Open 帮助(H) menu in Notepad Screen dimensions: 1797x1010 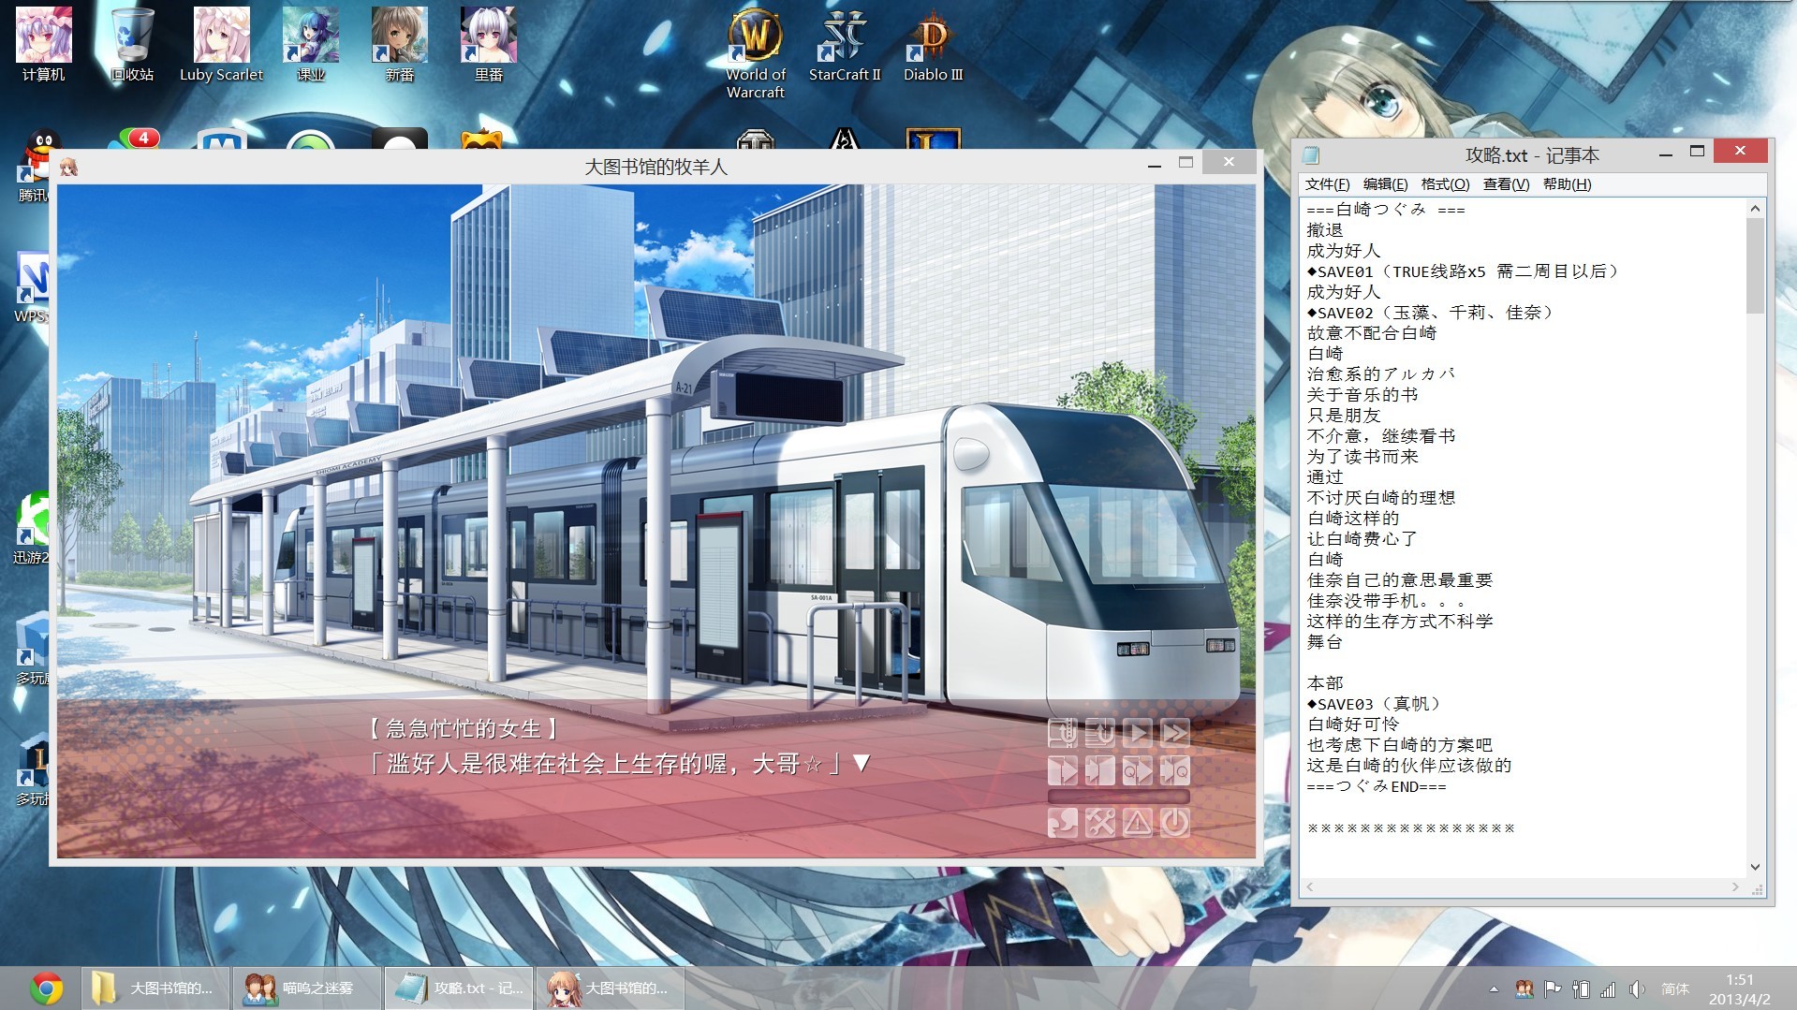pos(1567,184)
